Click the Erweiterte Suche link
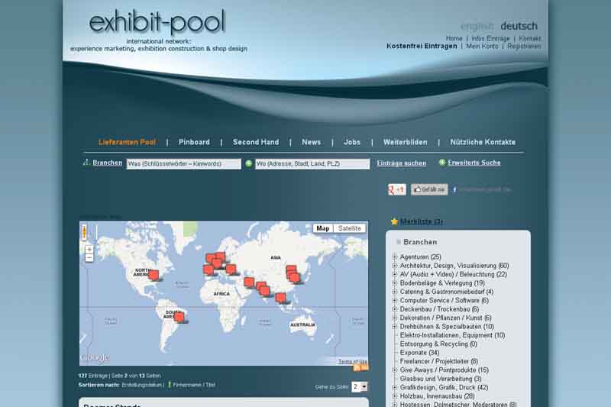 click(x=474, y=163)
